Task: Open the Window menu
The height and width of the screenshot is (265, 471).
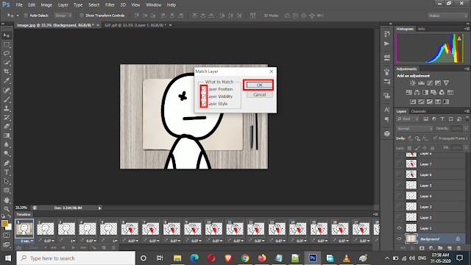Action: [x=154, y=5]
